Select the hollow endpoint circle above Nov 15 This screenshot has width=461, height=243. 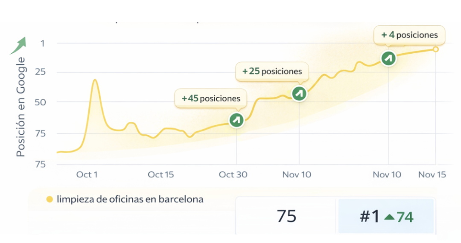click(435, 49)
